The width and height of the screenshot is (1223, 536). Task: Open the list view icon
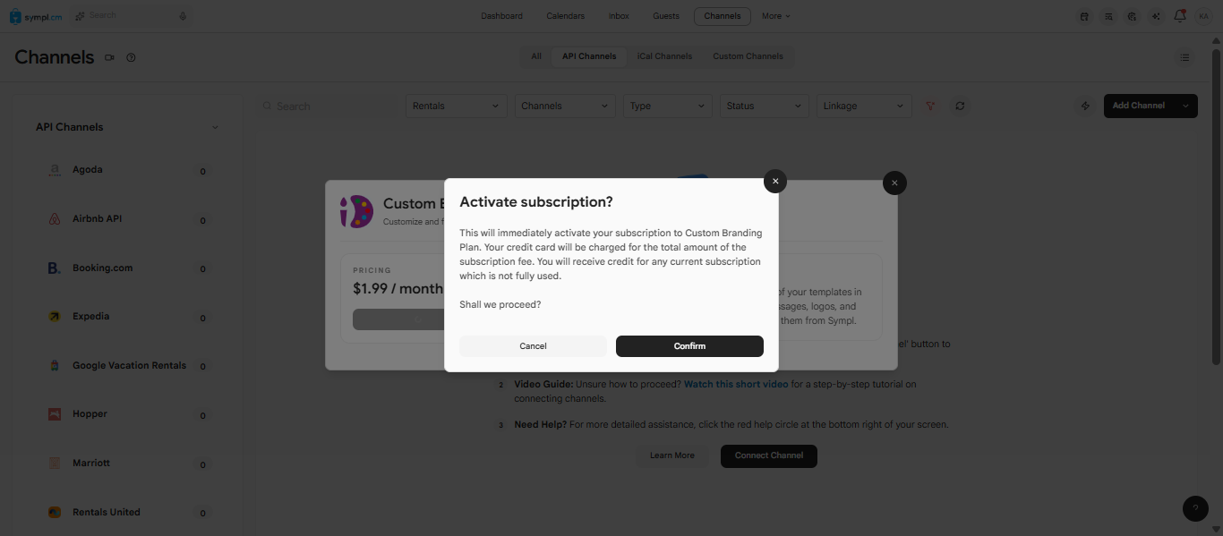[x=1185, y=57]
